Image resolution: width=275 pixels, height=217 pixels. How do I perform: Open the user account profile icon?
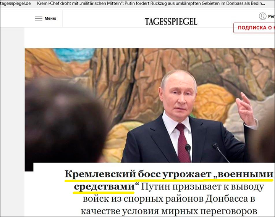pos(262,16)
